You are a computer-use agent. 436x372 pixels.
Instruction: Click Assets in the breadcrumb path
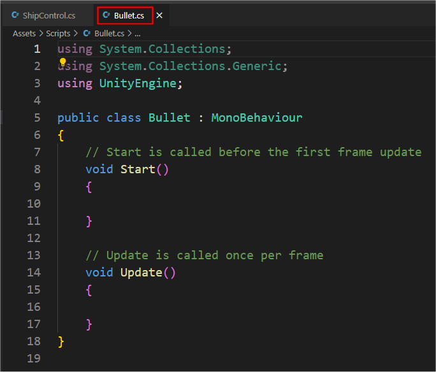coord(24,34)
